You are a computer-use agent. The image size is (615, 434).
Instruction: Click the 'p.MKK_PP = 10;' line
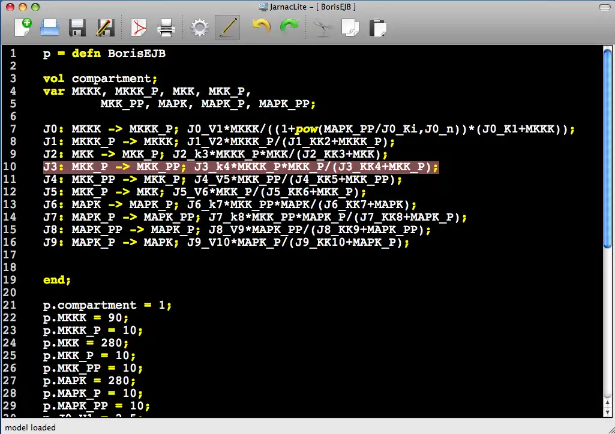pos(92,368)
